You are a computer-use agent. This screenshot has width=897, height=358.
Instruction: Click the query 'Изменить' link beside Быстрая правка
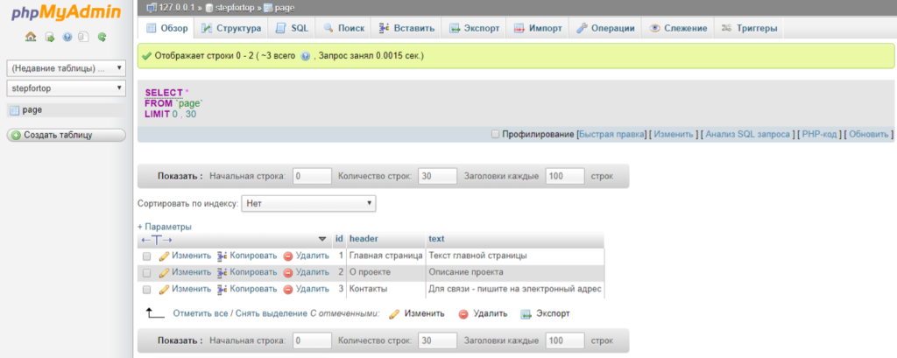[x=674, y=135]
